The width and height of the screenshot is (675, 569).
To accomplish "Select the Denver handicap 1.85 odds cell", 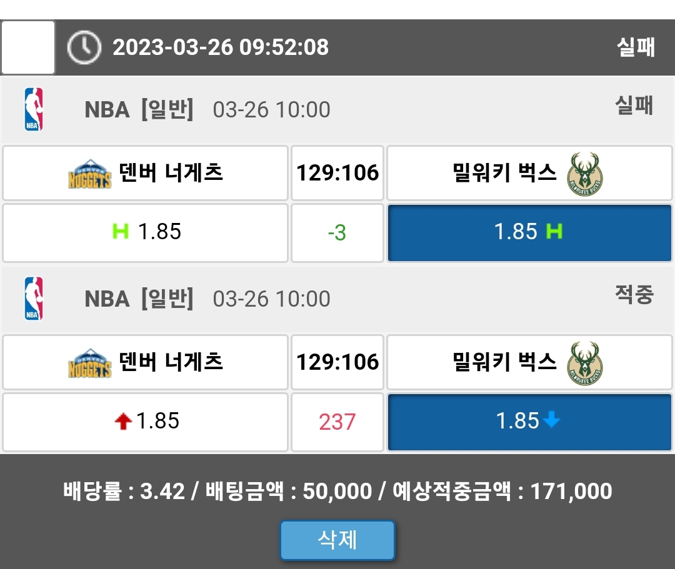I will click(145, 232).
